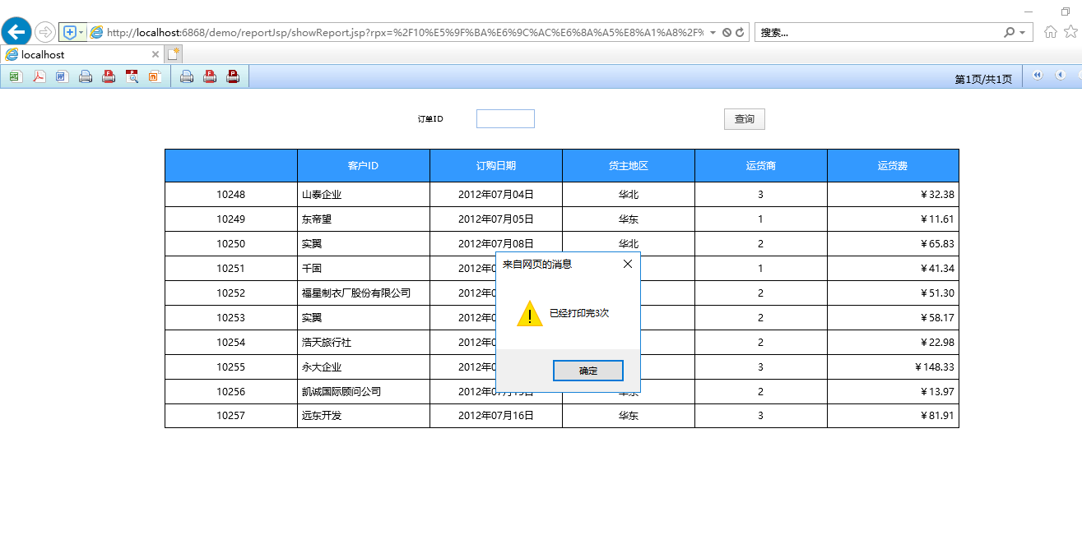1082x544 pixels.
Task: Refresh the page using reload icon
Action: (x=740, y=32)
